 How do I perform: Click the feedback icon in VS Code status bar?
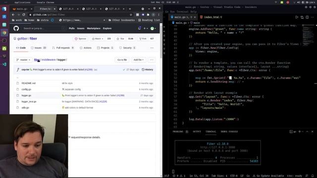307,176
